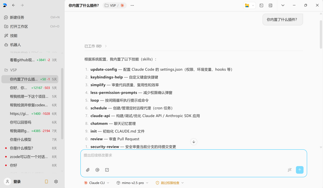This screenshot has height=188, width=323.
Task: Open conversation zcode可以在一个对话...
Action: 30,157
